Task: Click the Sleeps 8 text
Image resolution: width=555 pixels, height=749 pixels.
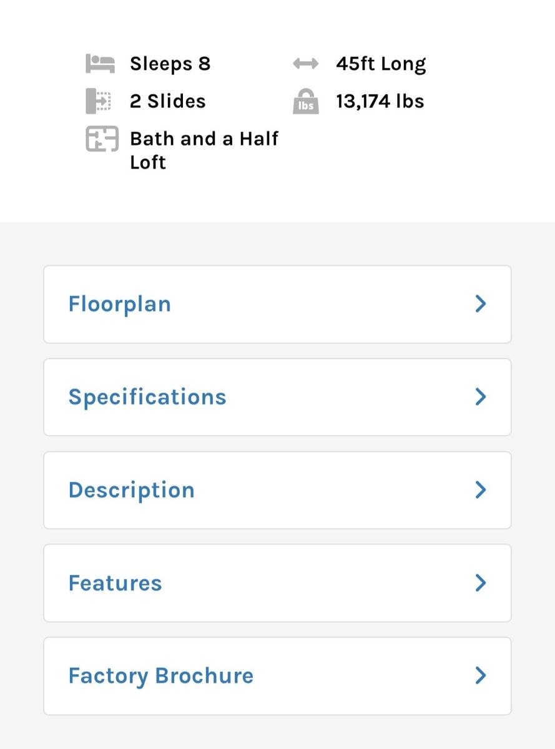Action: (x=170, y=64)
